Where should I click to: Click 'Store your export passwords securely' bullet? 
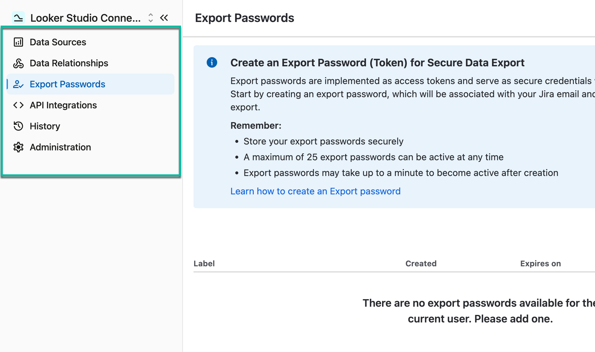coord(323,141)
